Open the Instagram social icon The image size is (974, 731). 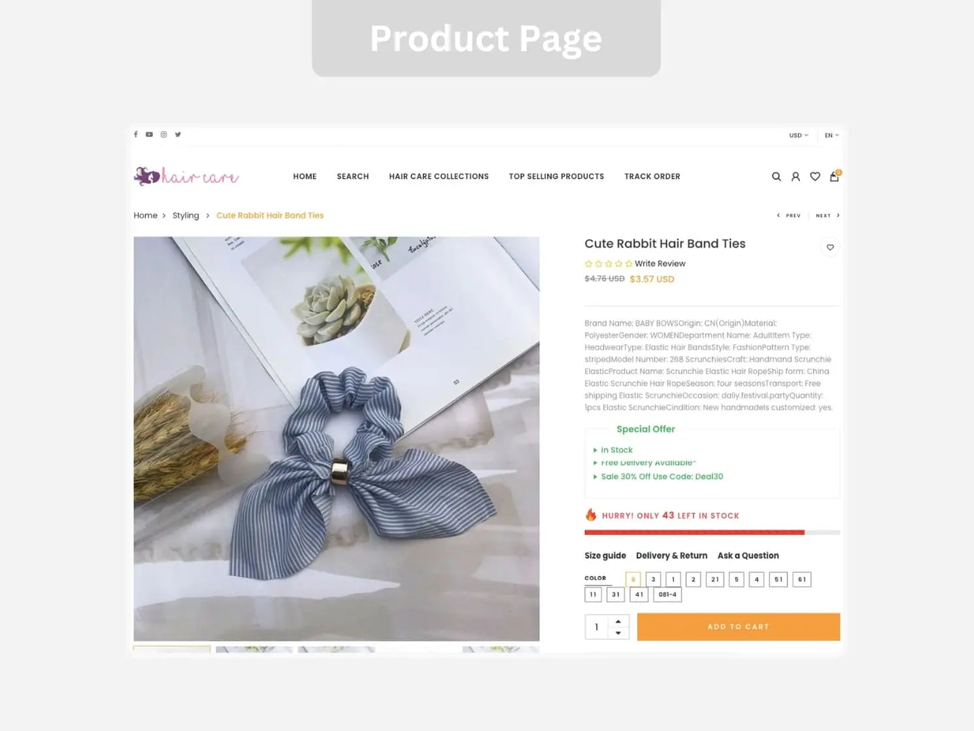[164, 134]
